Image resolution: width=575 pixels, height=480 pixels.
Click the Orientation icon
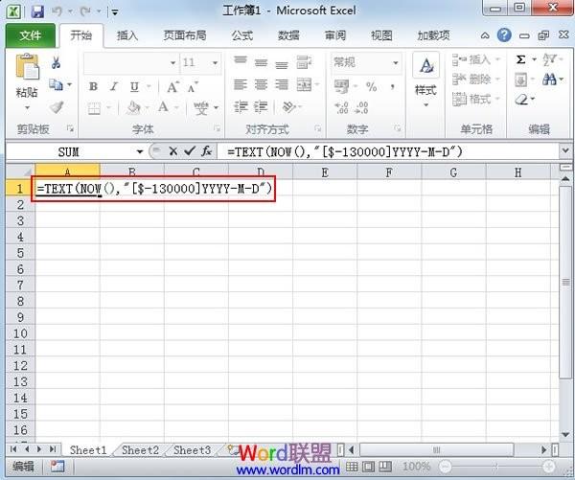(x=289, y=107)
